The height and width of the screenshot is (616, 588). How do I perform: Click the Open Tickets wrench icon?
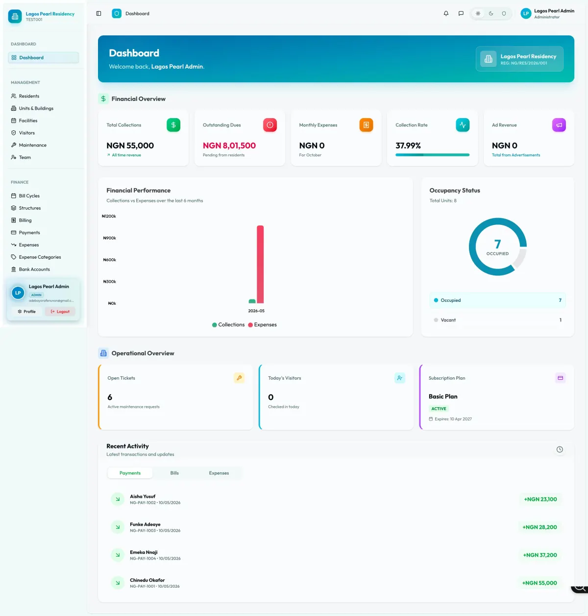pyautogui.click(x=239, y=378)
